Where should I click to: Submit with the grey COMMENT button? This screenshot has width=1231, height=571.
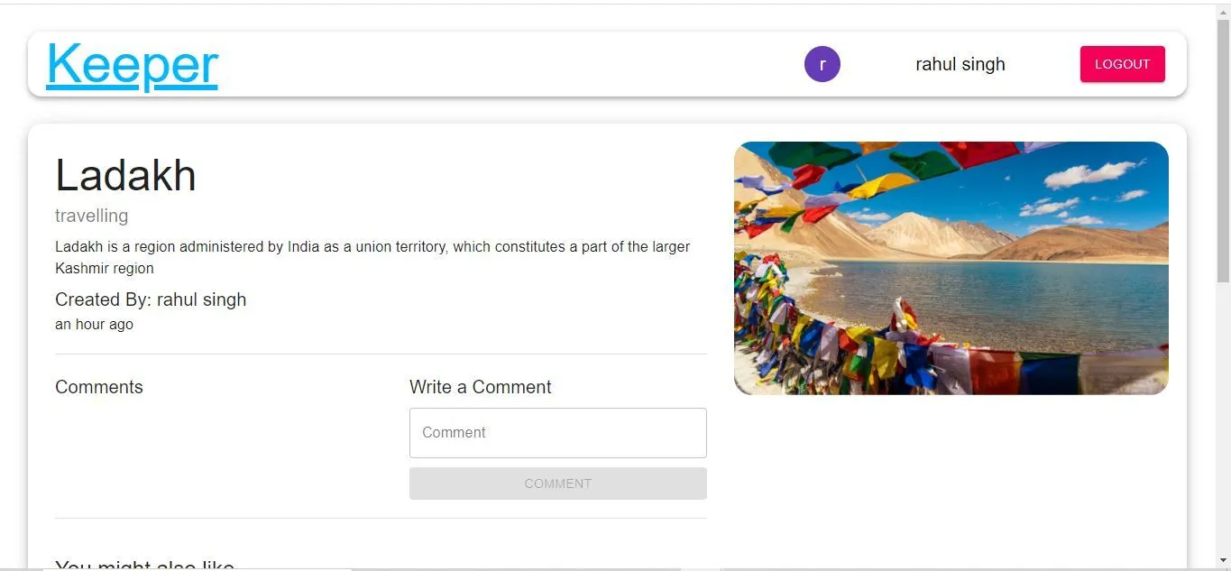pos(558,484)
